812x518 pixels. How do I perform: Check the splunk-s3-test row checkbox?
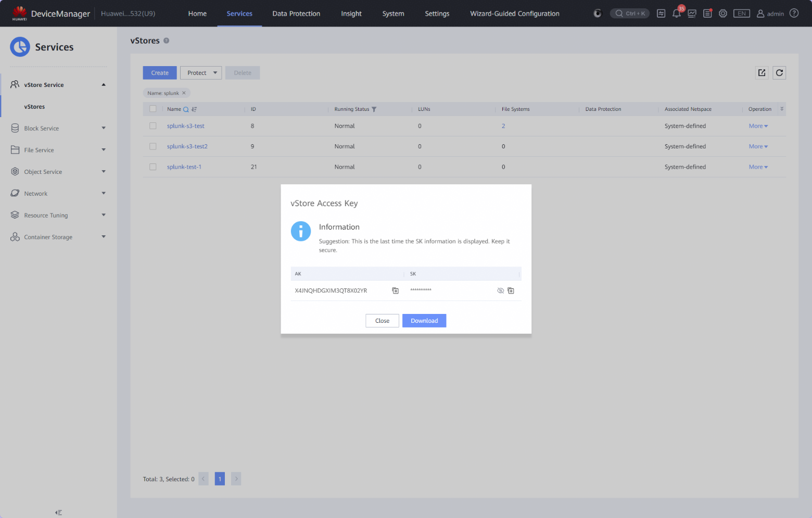coord(153,126)
